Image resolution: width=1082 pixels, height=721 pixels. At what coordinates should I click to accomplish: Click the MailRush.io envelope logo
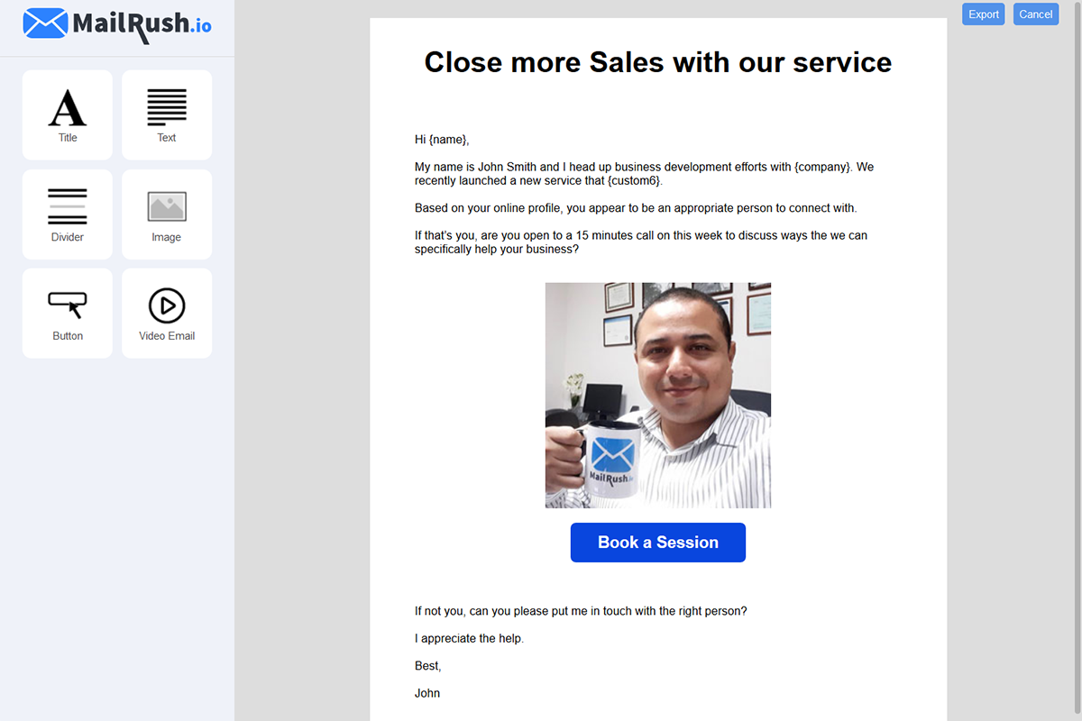[45, 24]
